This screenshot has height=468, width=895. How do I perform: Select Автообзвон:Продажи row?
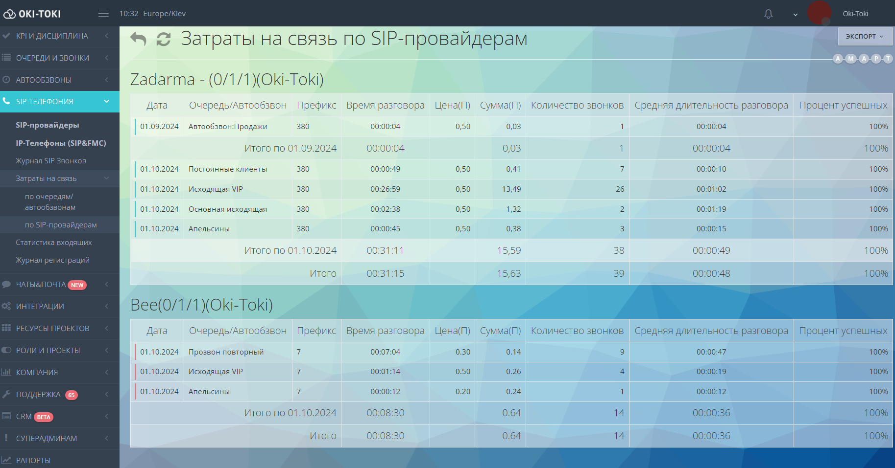pyautogui.click(x=511, y=127)
